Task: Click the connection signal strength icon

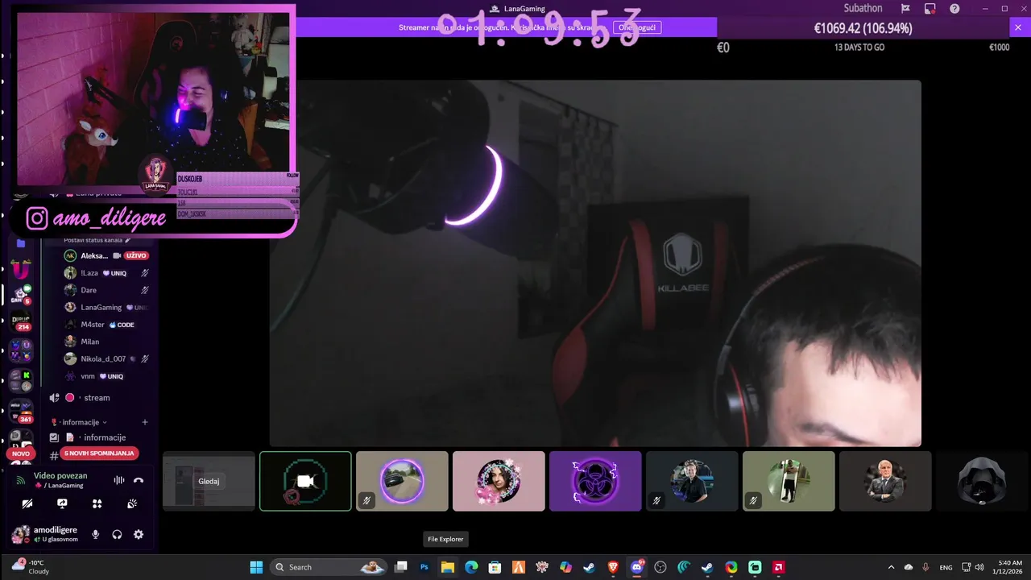Action: click(x=21, y=480)
